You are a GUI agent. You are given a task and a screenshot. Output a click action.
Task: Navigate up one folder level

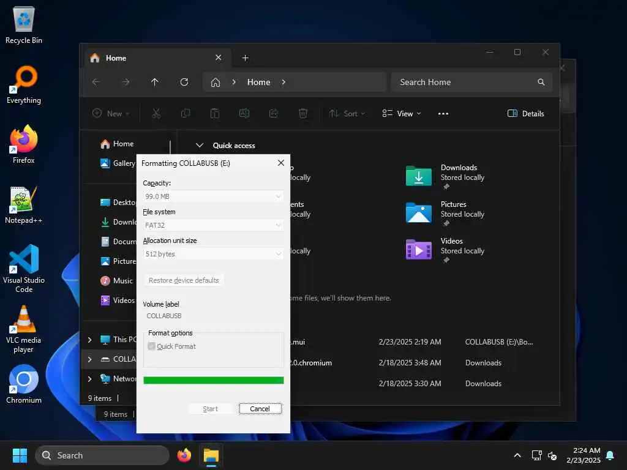pos(155,82)
